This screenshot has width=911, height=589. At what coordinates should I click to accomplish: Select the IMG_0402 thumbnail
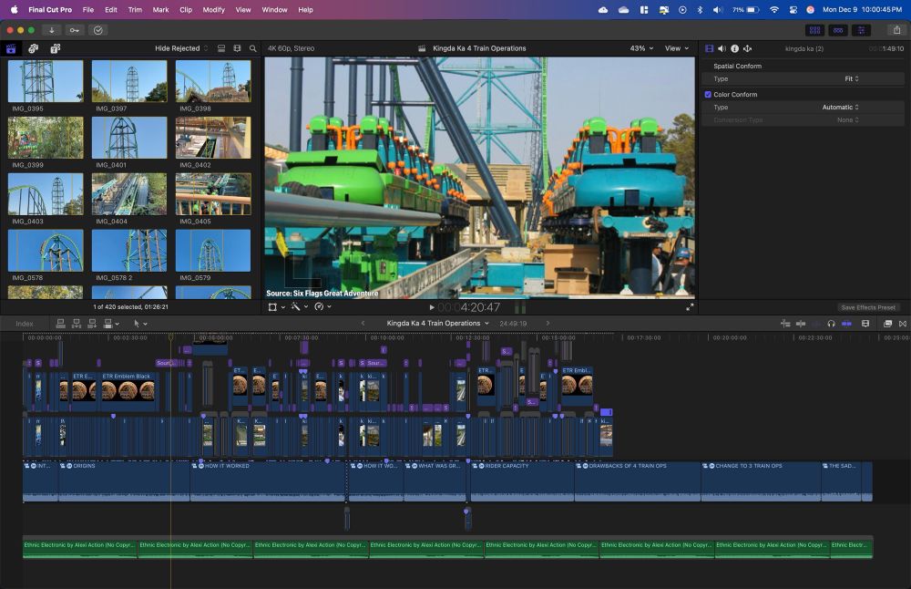213,138
